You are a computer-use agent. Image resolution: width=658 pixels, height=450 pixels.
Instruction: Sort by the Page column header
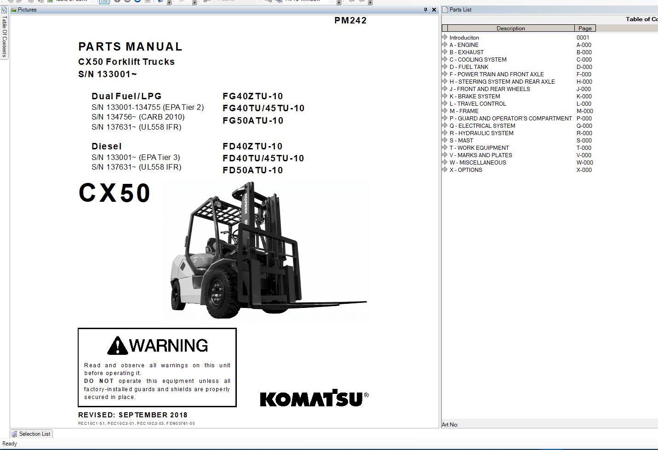(585, 28)
